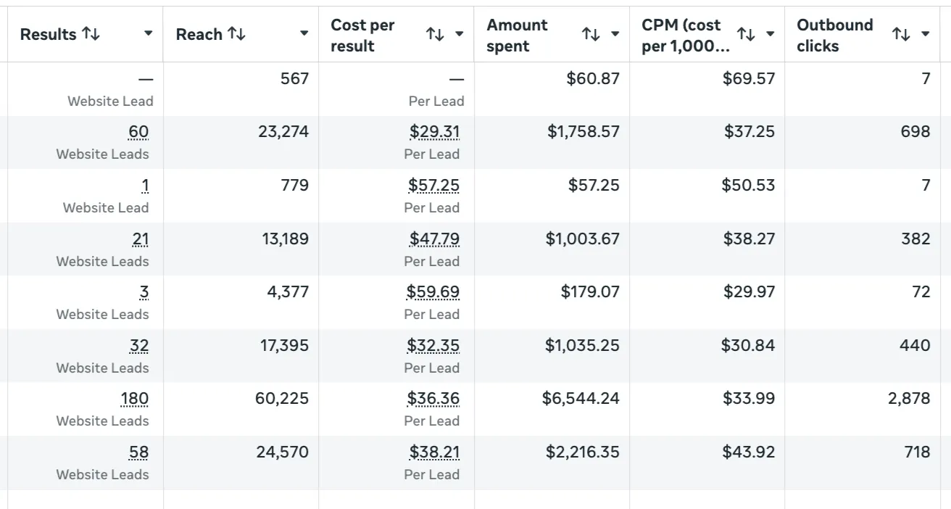Viewport: 951px width, 509px height.
Task: Click the Cost per result header label
Action: 362,35
